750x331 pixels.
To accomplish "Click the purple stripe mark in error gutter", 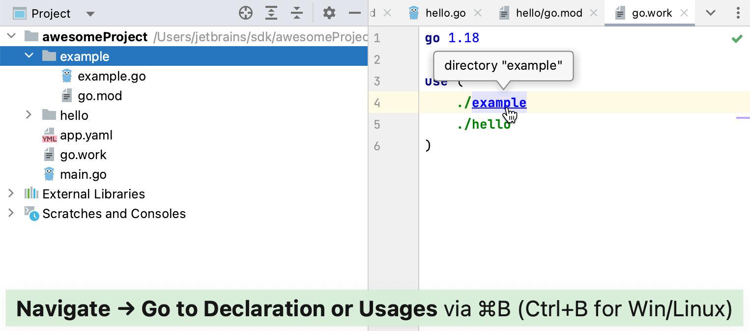I will pos(743,118).
